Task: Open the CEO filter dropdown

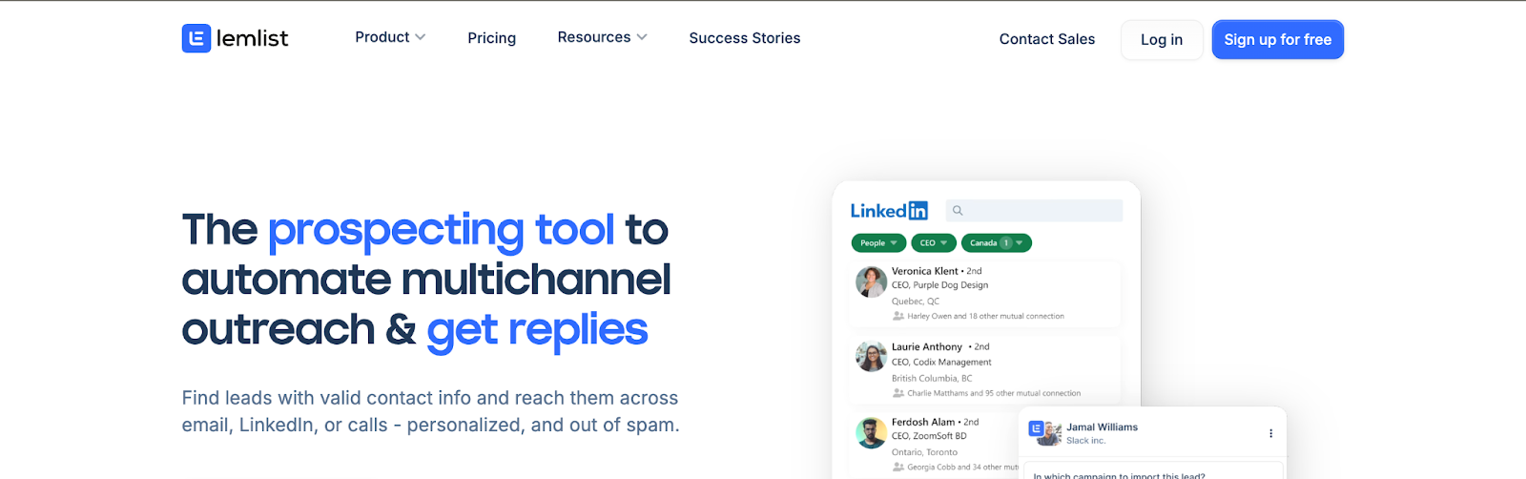Action: tap(934, 243)
